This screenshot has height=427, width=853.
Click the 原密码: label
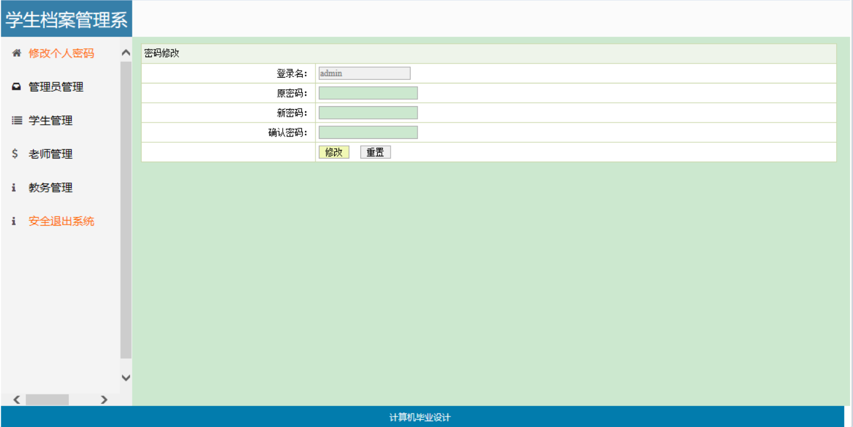pyautogui.click(x=292, y=93)
